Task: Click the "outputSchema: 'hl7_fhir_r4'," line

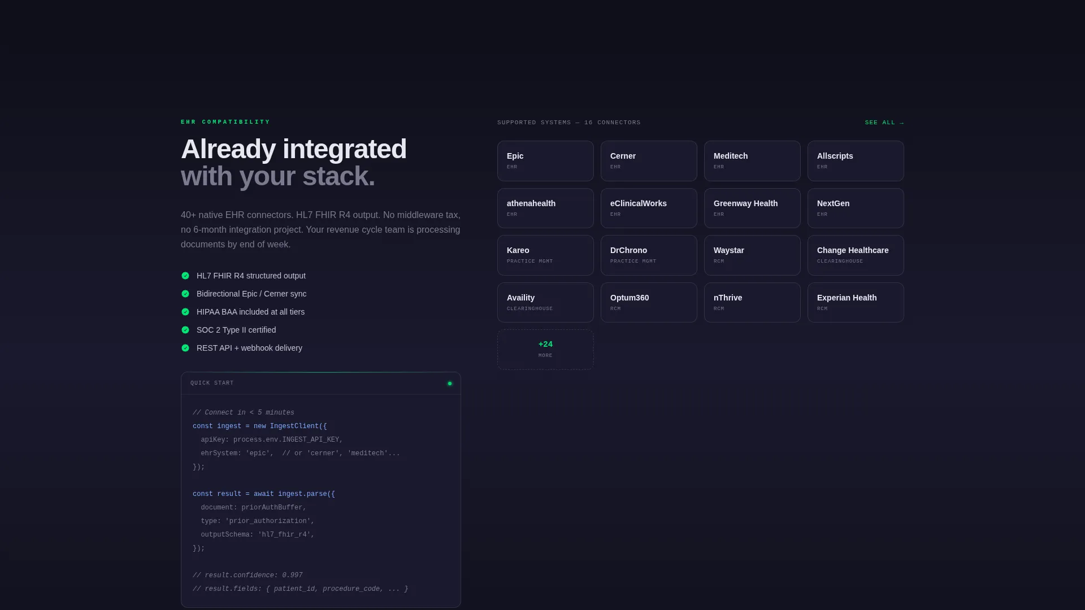Action: pos(257,534)
